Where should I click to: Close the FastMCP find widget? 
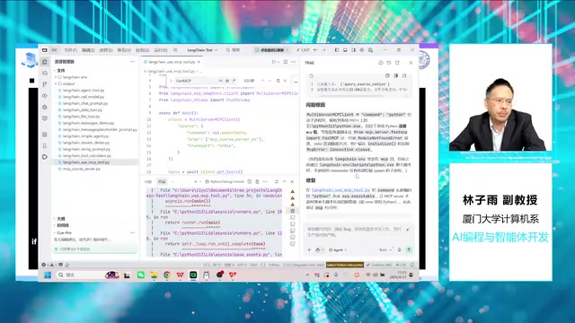tap(285, 81)
